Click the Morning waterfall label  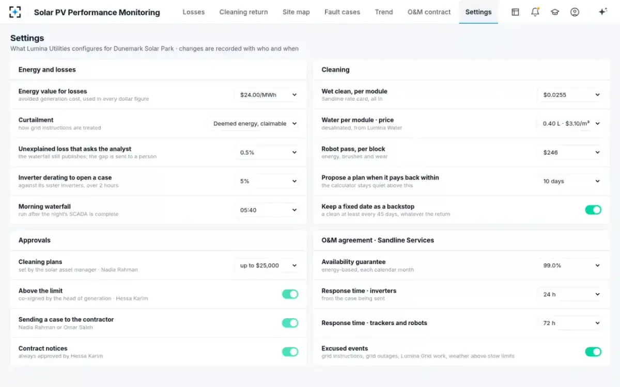(x=44, y=206)
